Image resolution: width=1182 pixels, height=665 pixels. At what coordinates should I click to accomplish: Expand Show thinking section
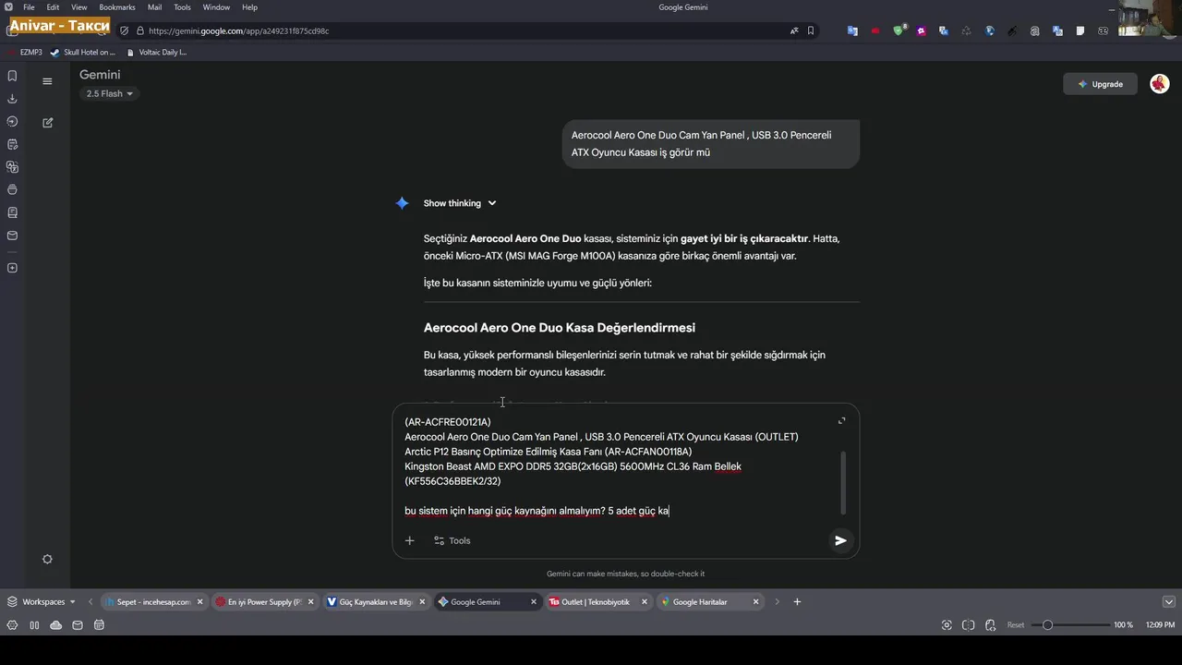459,203
